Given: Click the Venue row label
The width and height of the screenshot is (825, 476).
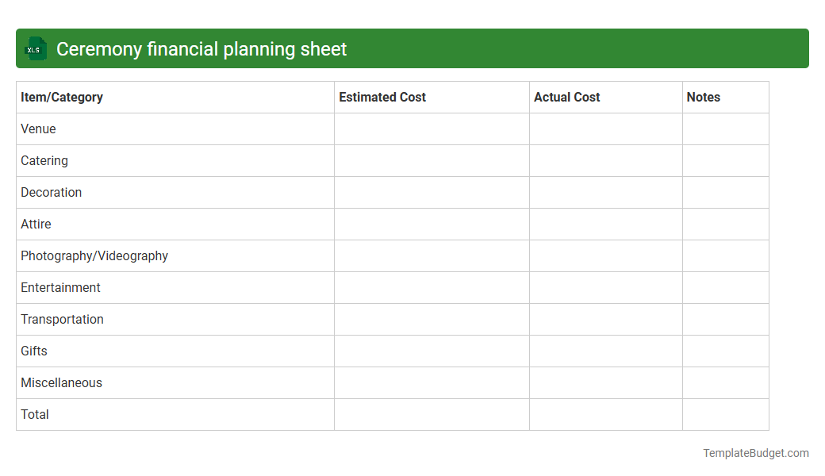Looking at the screenshot, I should click(x=38, y=129).
